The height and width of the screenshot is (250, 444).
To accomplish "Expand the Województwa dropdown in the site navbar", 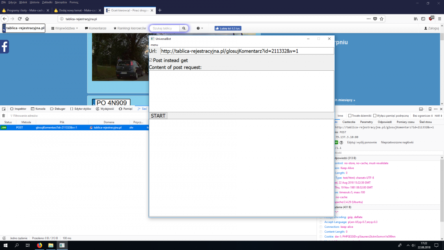I will tap(65, 28).
